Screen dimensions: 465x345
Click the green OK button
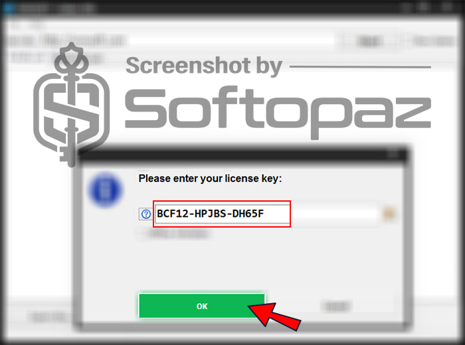202,306
